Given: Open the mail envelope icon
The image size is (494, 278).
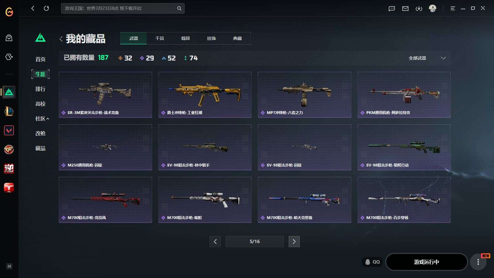Looking at the screenshot, I should pos(405,8).
